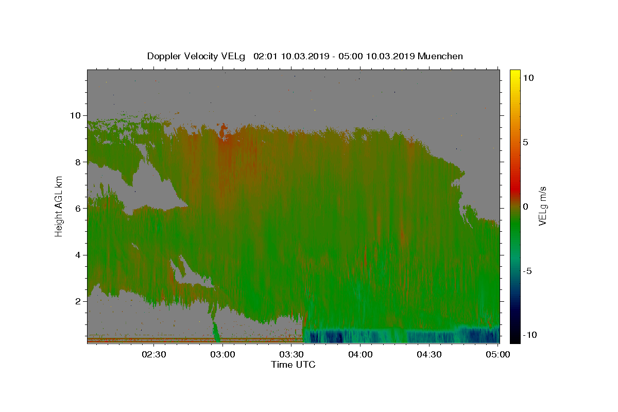This screenshot has width=618, height=412.
Task: Click the "Height AGL km" y-axis label
Action: click(x=59, y=206)
